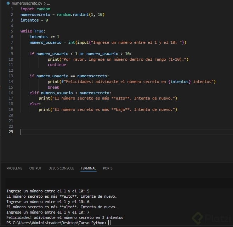Open the DEBUG CONSOLE tab

(61, 168)
